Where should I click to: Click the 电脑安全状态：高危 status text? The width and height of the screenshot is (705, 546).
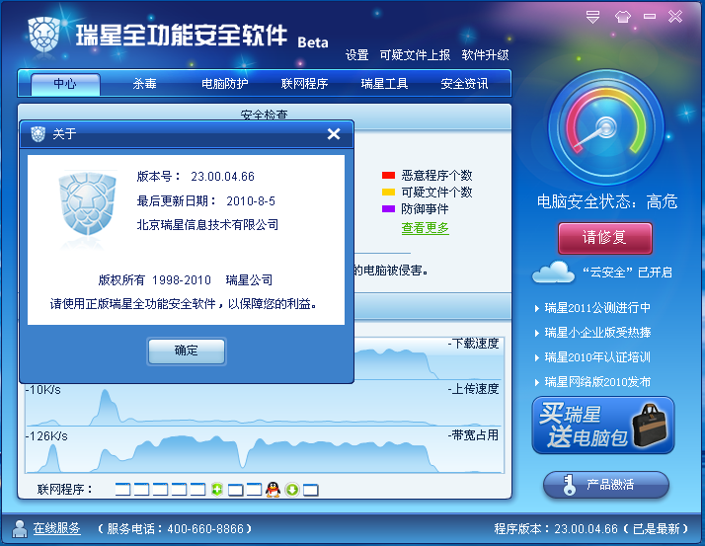coord(607,201)
